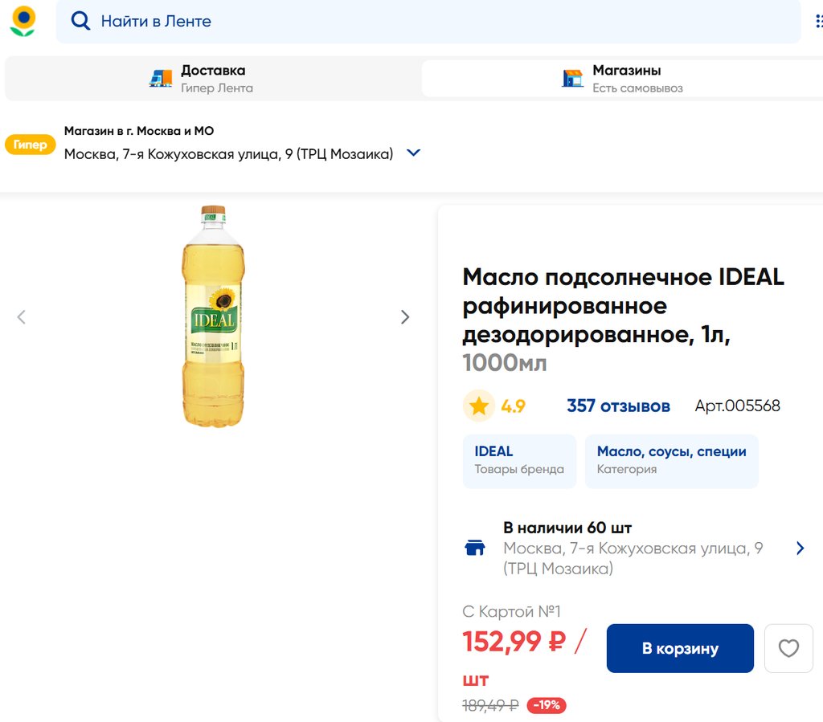This screenshot has width=823, height=722.
Task: Expand the store address dropdown chevron
Action: coord(413,153)
